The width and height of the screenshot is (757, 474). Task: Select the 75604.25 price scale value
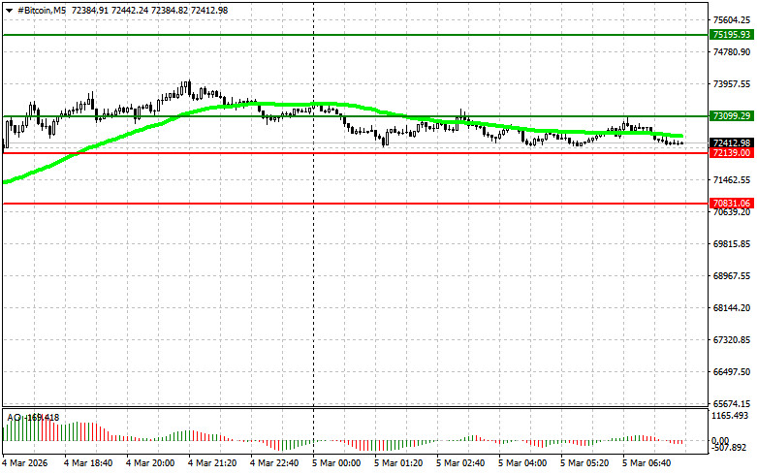[x=732, y=19]
